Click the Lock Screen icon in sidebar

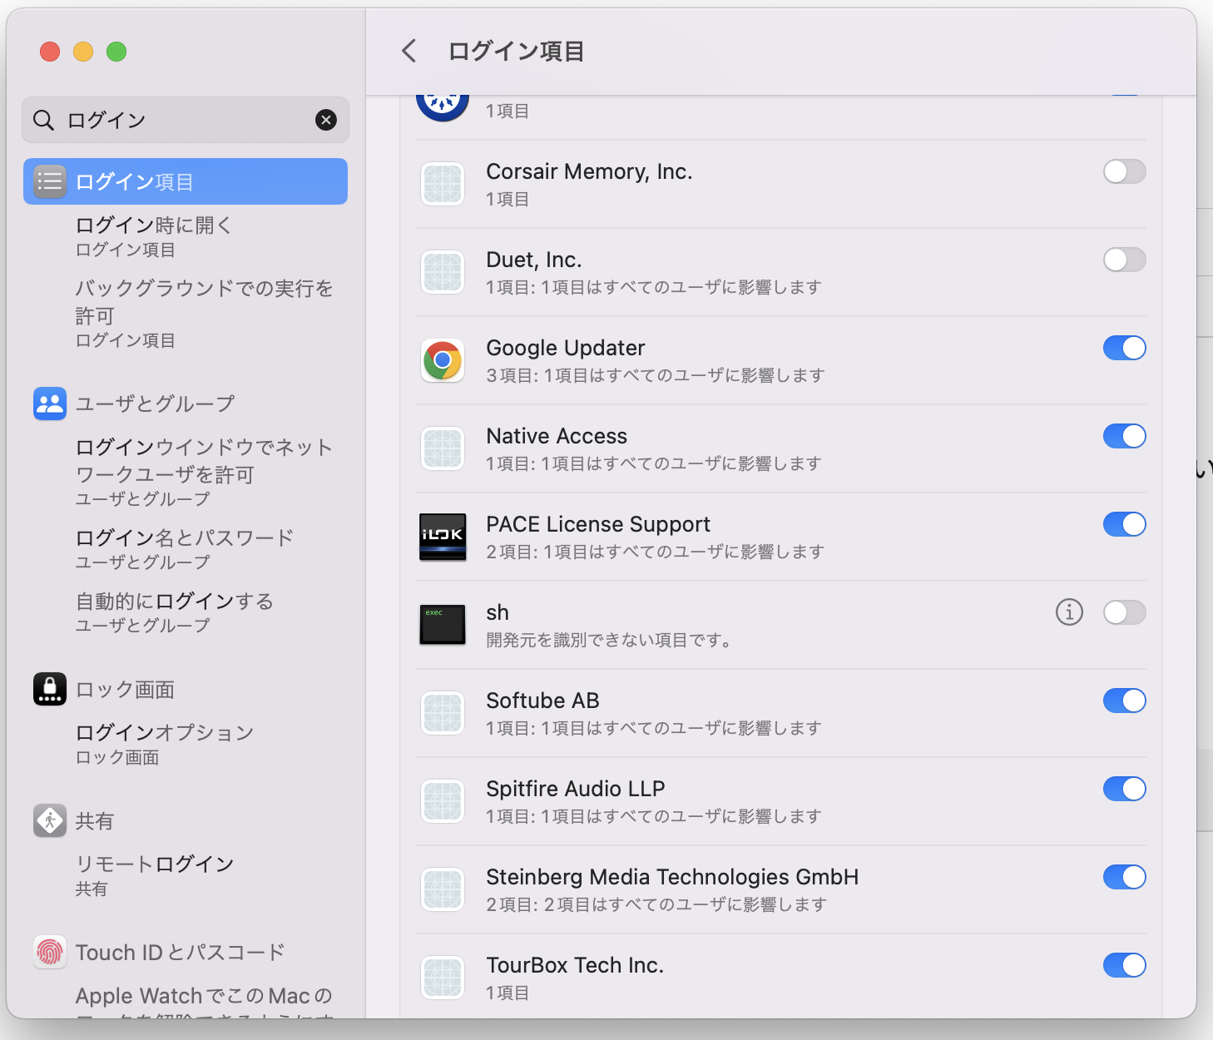50,689
